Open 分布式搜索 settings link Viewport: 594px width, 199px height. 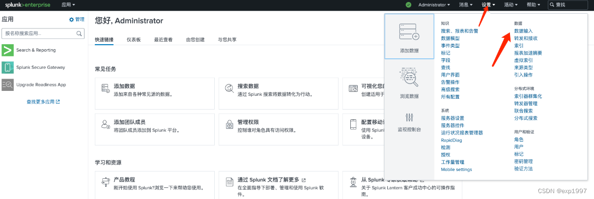click(526, 118)
